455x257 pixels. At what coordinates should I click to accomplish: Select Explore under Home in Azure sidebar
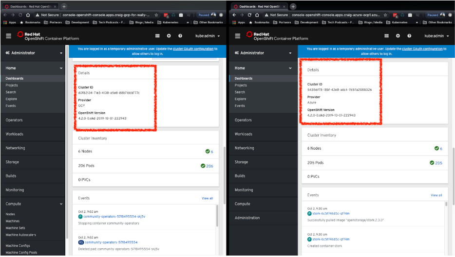pyautogui.click(x=240, y=99)
